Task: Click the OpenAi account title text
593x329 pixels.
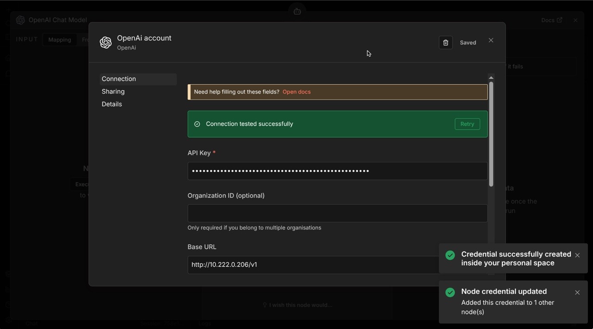Action: [144, 38]
